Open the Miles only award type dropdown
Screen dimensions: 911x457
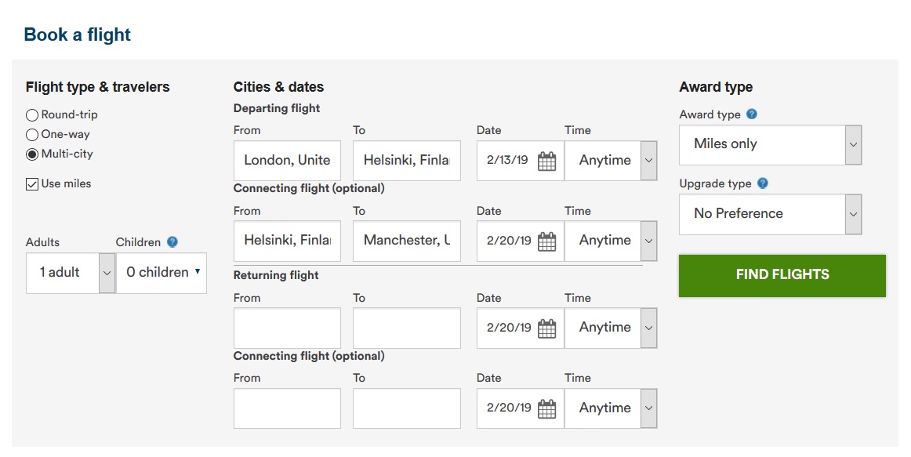click(x=853, y=145)
